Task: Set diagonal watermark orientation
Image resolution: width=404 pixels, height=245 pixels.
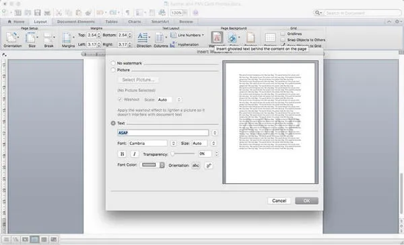Action: pos(209,165)
